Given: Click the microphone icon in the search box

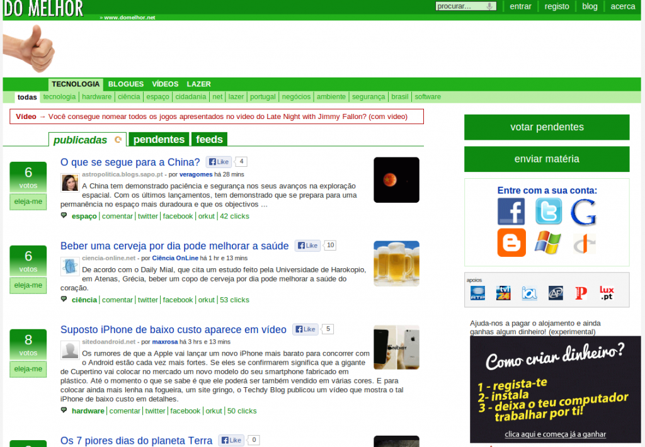Looking at the screenshot, I should pyautogui.click(x=489, y=6).
